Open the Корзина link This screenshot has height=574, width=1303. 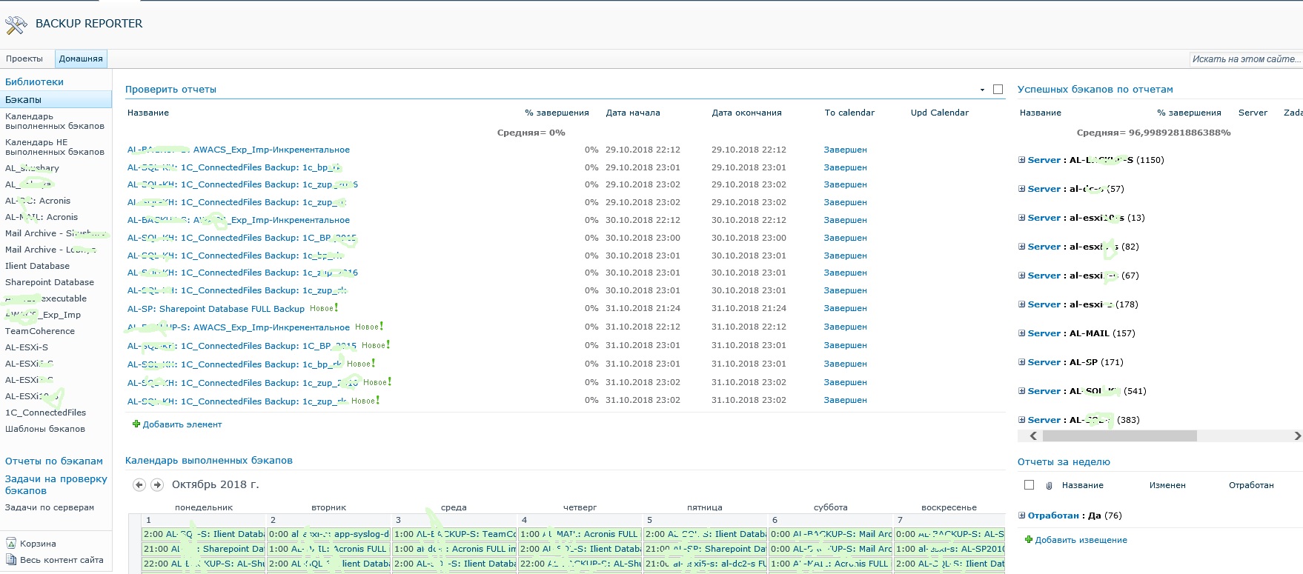(38, 544)
